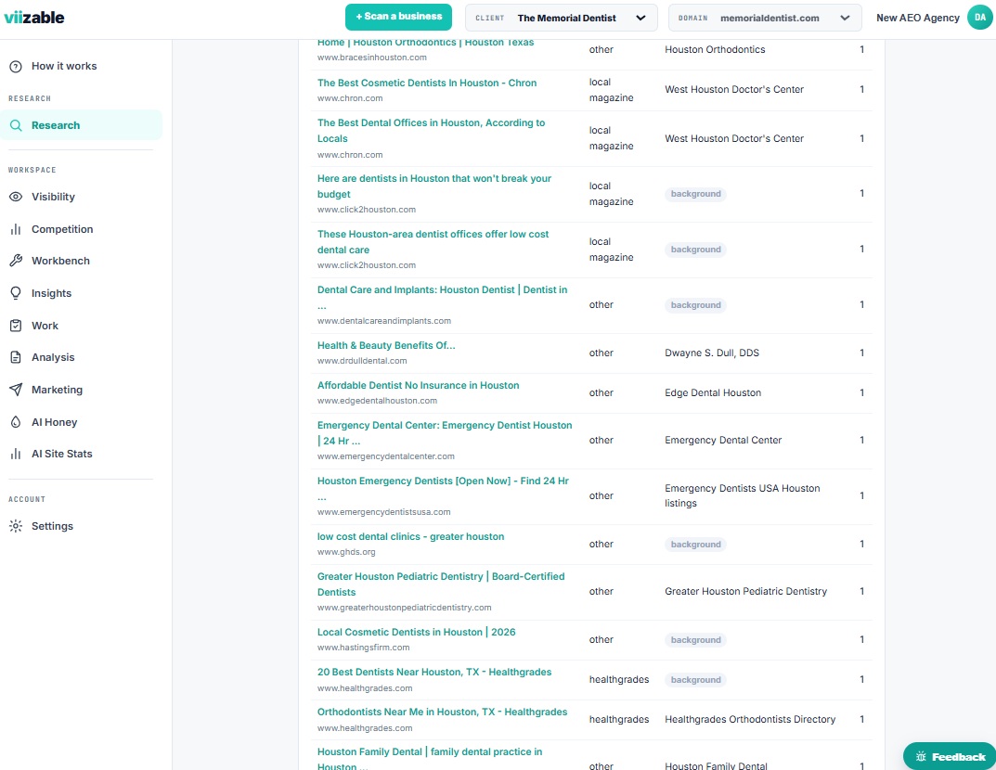Open AI Site Stats page

coord(61,454)
